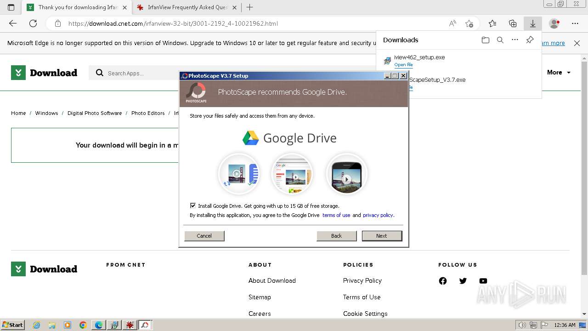588x331 pixels.
Task: Refresh the Edge page
Action: coord(33,23)
